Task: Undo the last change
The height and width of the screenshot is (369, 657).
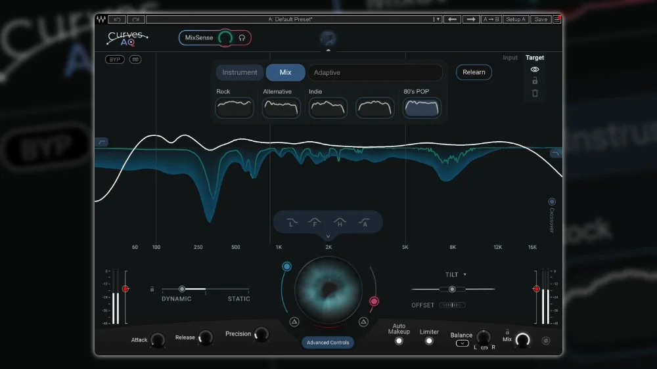Action: [117, 19]
